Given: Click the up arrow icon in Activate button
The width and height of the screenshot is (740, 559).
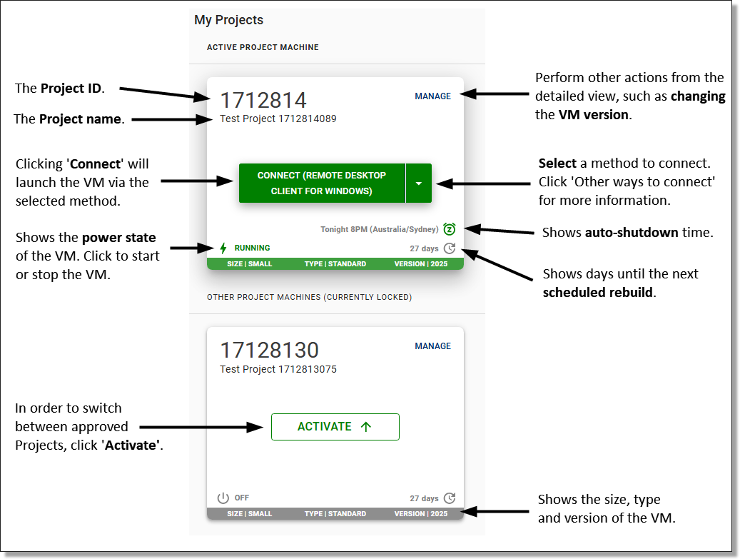Looking at the screenshot, I should 366,427.
